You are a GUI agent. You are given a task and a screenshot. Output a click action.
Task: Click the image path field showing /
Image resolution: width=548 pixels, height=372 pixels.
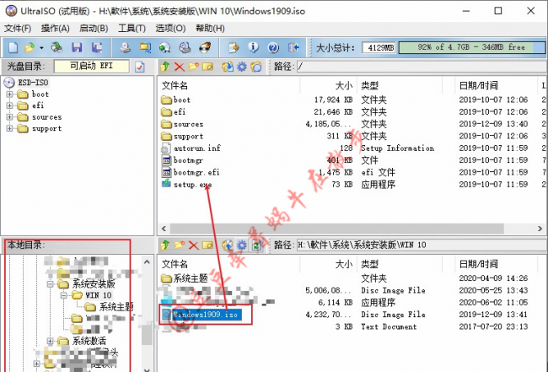pos(422,67)
